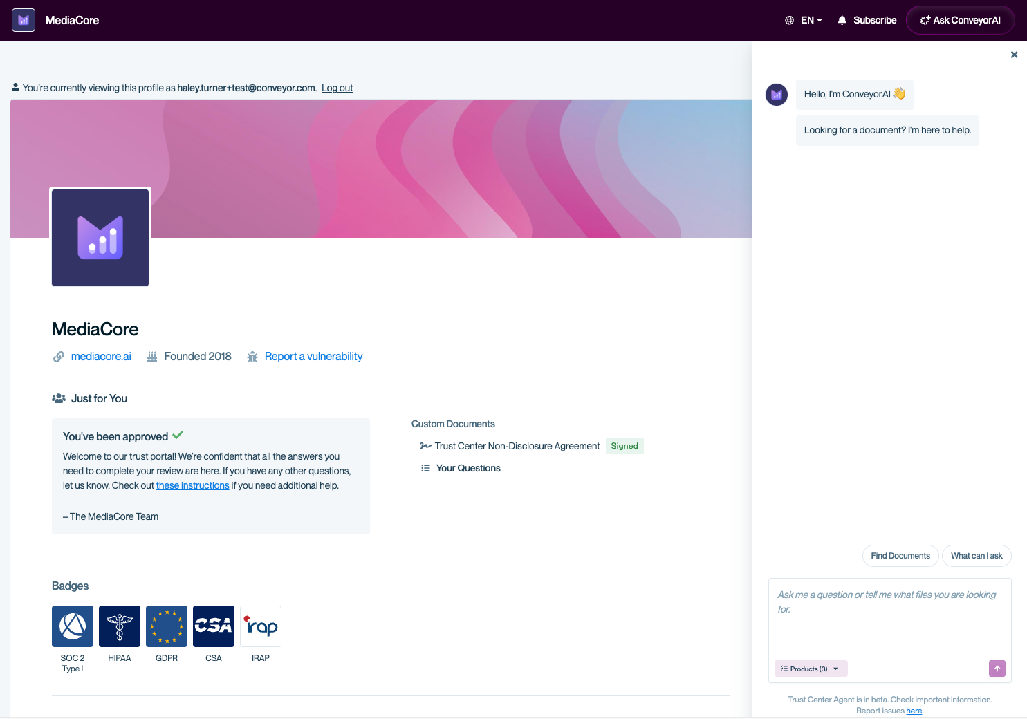Click the ConveyorAI chat avatar
The width and height of the screenshot is (1027, 719).
pyautogui.click(x=777, y=95)
